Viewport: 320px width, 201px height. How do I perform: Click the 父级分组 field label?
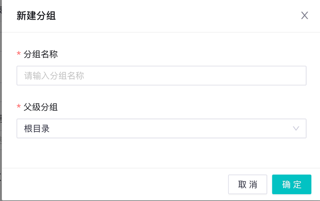tap(41, 107)
